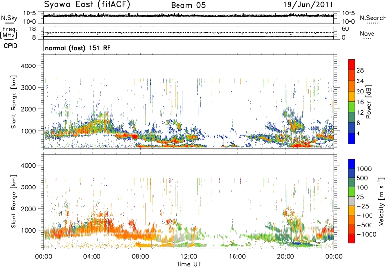Select the 'Beam 05' header label

click(x=188, y=5)
